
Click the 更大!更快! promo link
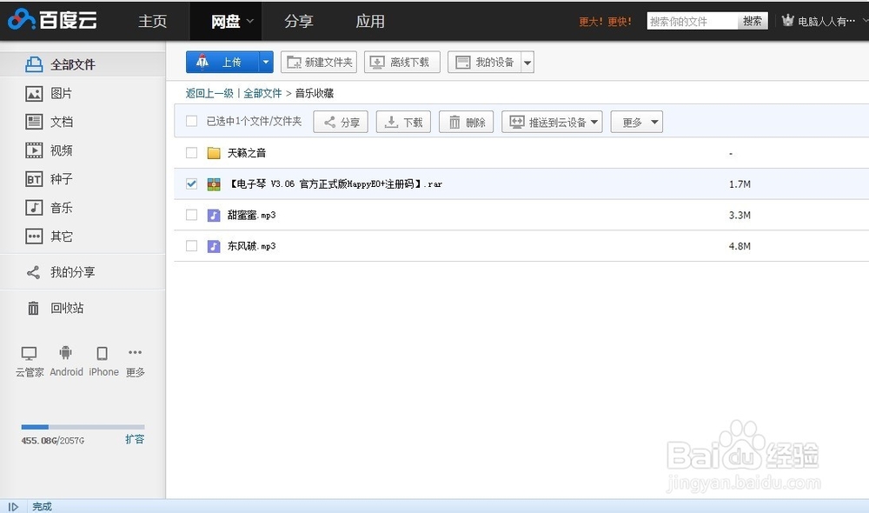[605, 22]
